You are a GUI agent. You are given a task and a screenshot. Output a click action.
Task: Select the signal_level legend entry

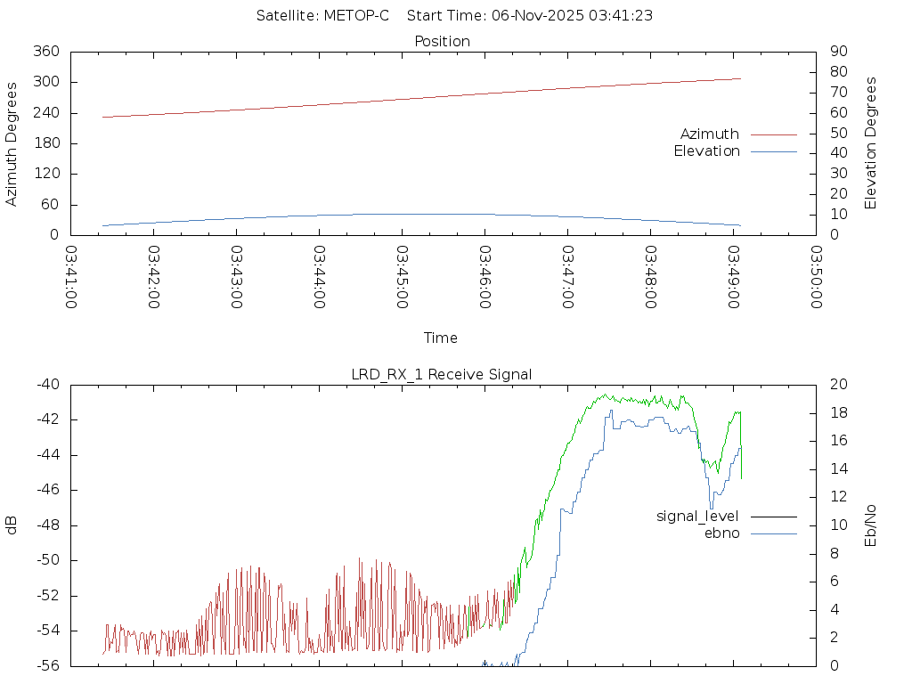tap(697, 517)
